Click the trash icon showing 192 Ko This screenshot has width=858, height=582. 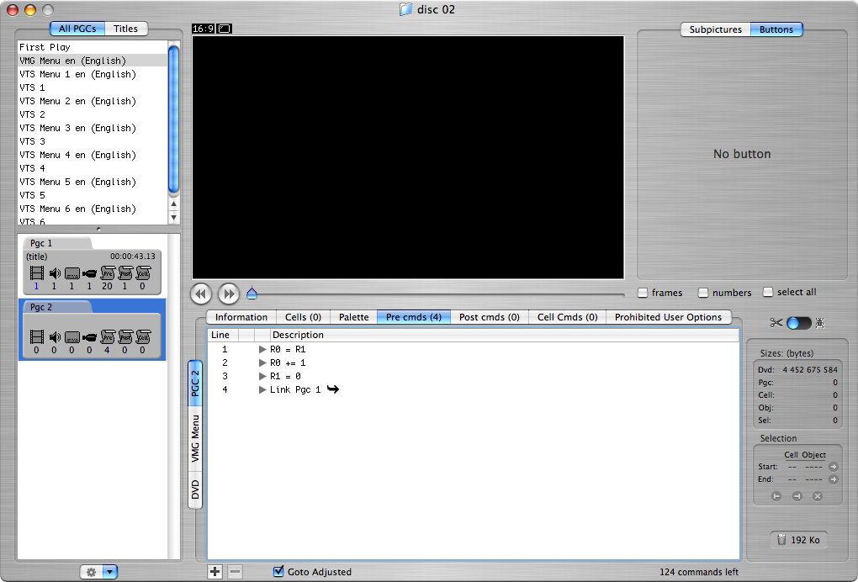point(781,540)
